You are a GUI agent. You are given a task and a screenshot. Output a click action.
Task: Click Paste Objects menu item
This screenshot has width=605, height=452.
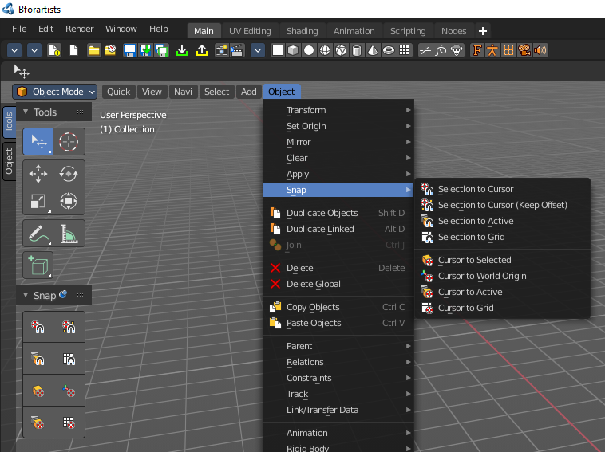point(338,323)
